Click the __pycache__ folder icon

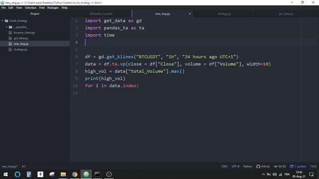10,27
